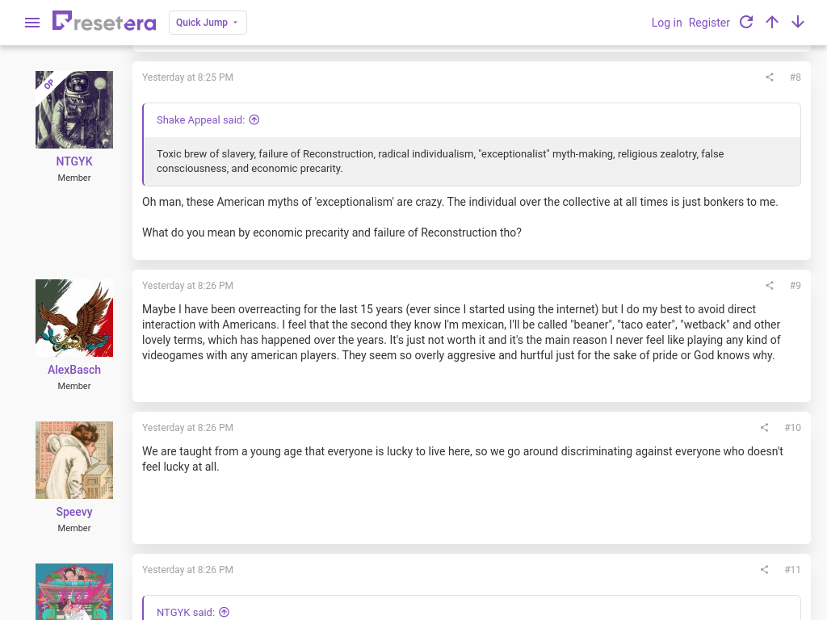Screen dimensions: 827x620
Task: Open the Log in link
Action: click(x=666, y=23)
